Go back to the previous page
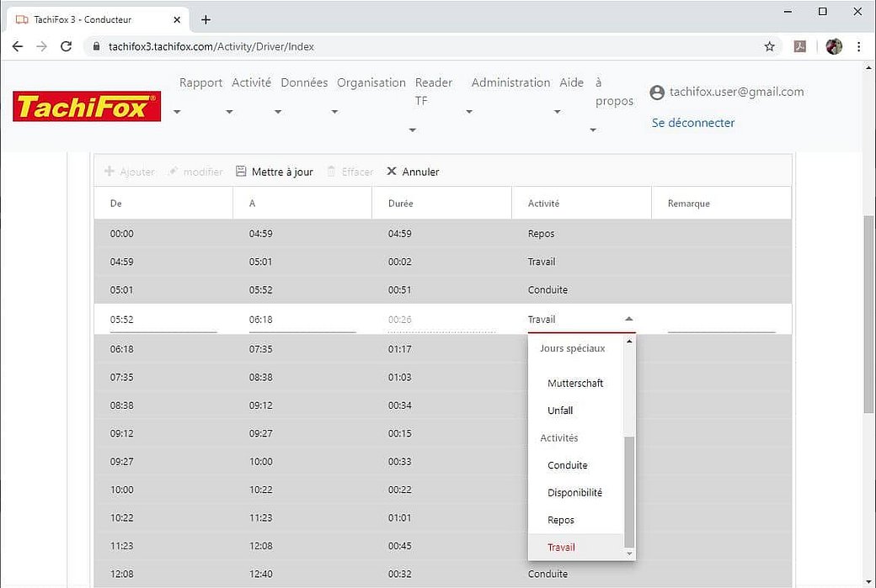 18,46
